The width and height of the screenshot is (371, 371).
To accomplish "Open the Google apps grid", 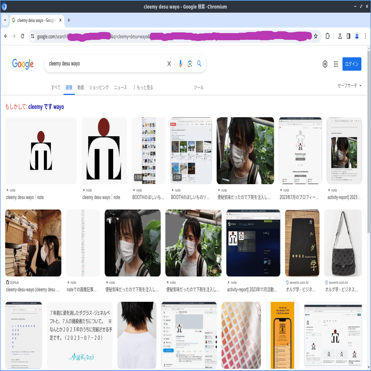I will (336, 64).
